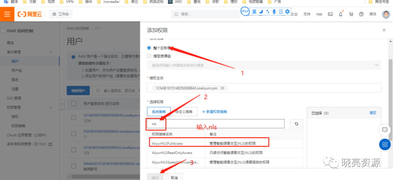
Task: Select the AliyunNLSFullAccess policy row
Action: [225, 143]
